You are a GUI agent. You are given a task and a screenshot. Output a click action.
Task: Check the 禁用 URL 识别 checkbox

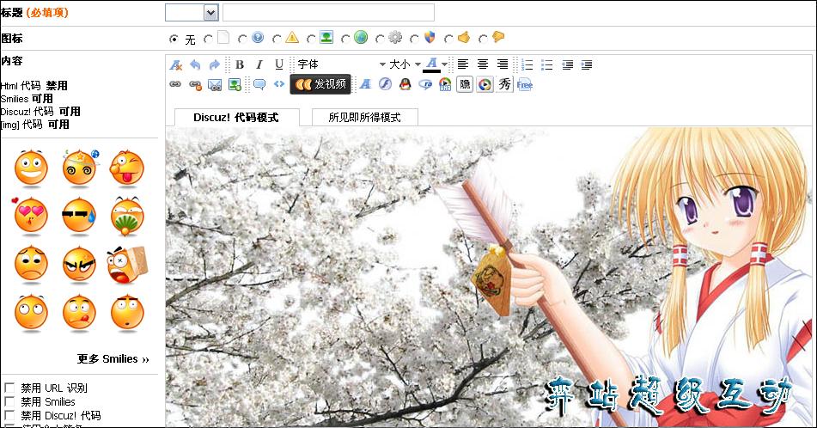pos(9,388)
